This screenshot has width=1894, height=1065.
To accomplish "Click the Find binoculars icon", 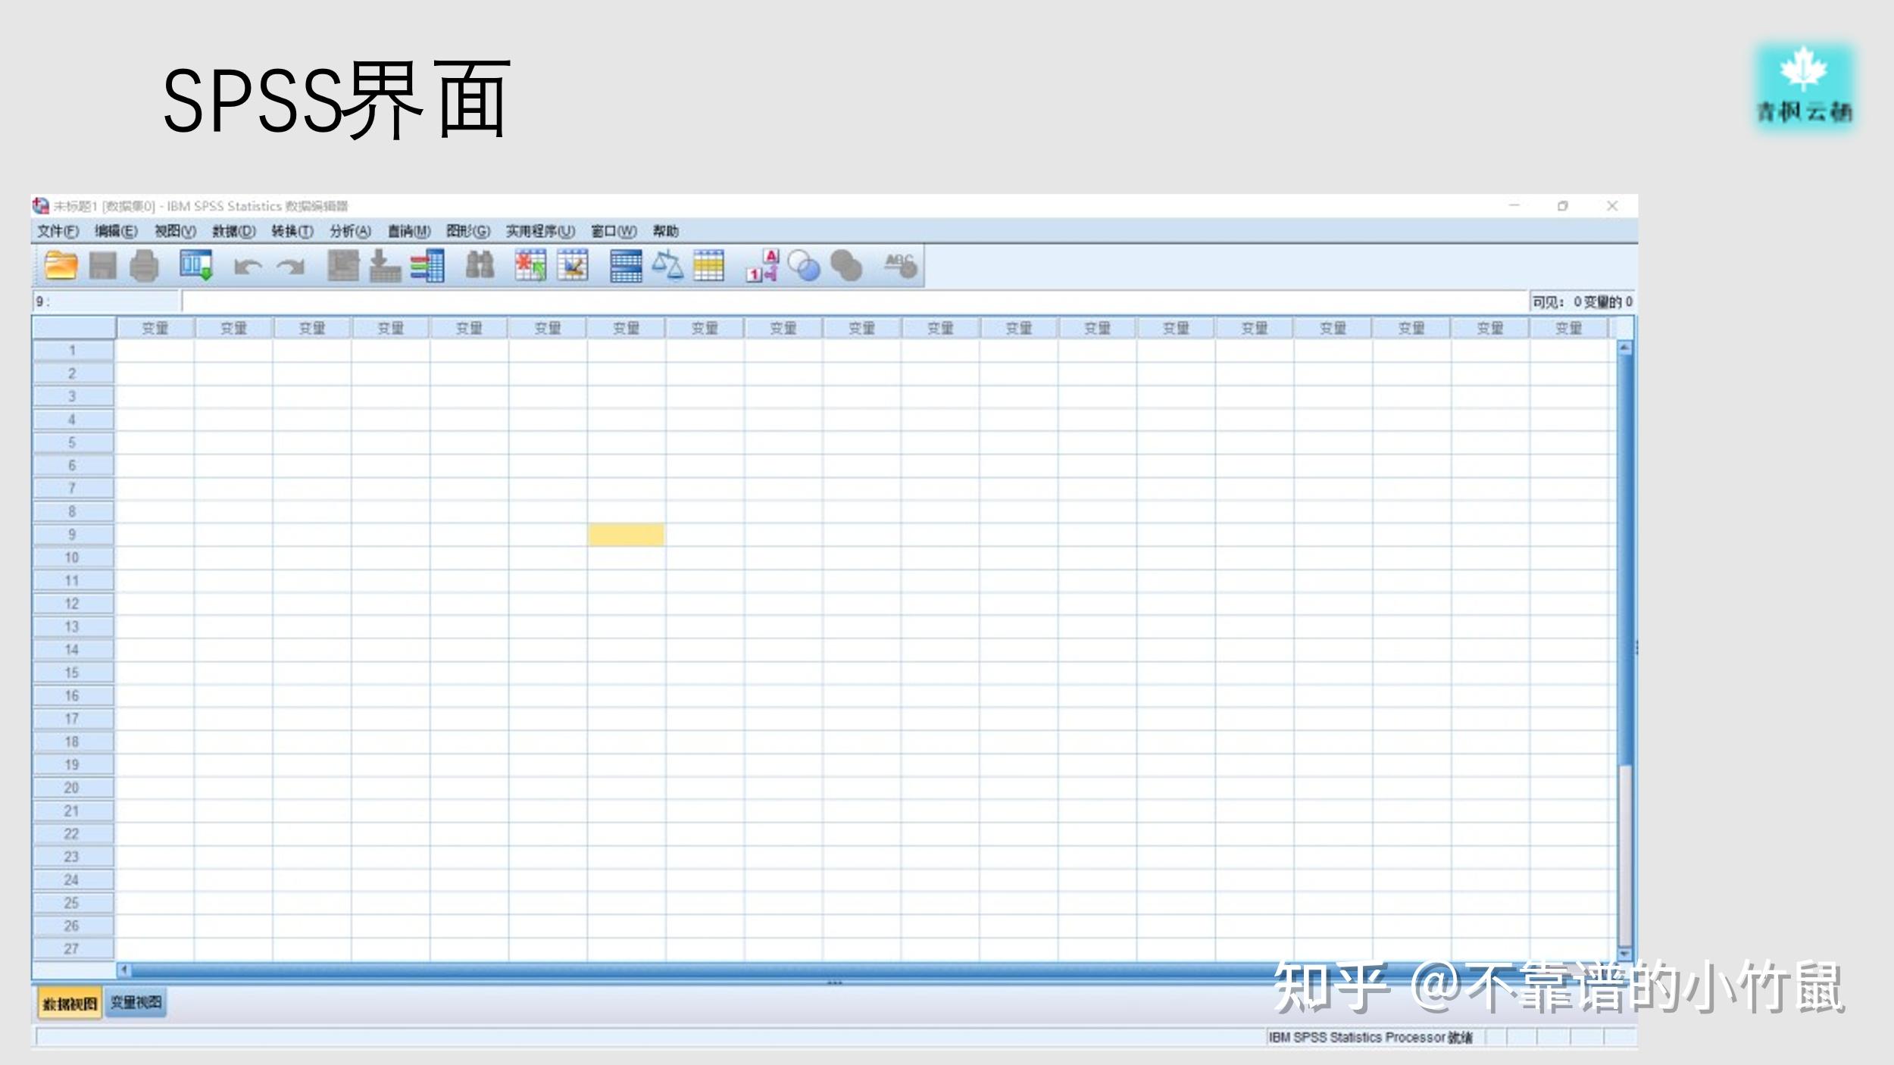I will (x=481, y=267).
